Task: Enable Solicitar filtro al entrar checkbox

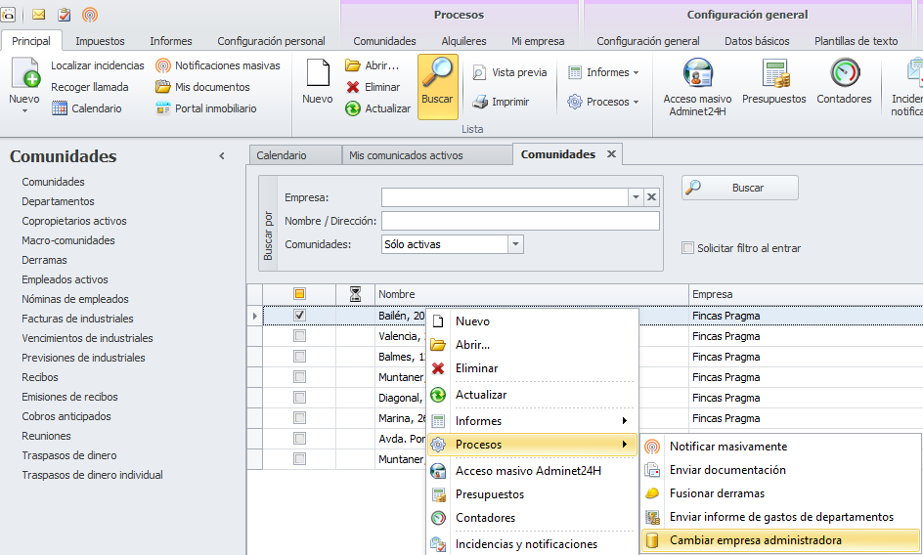Action: (688, 248)
